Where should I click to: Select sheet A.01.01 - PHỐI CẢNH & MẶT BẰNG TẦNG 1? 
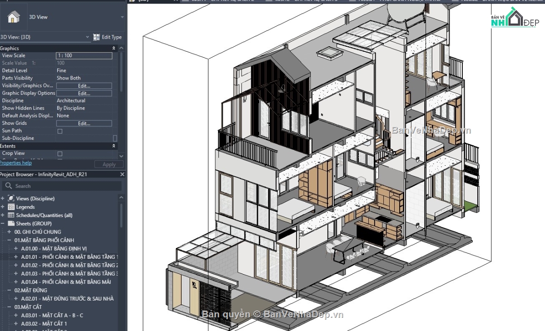point(69,257)
